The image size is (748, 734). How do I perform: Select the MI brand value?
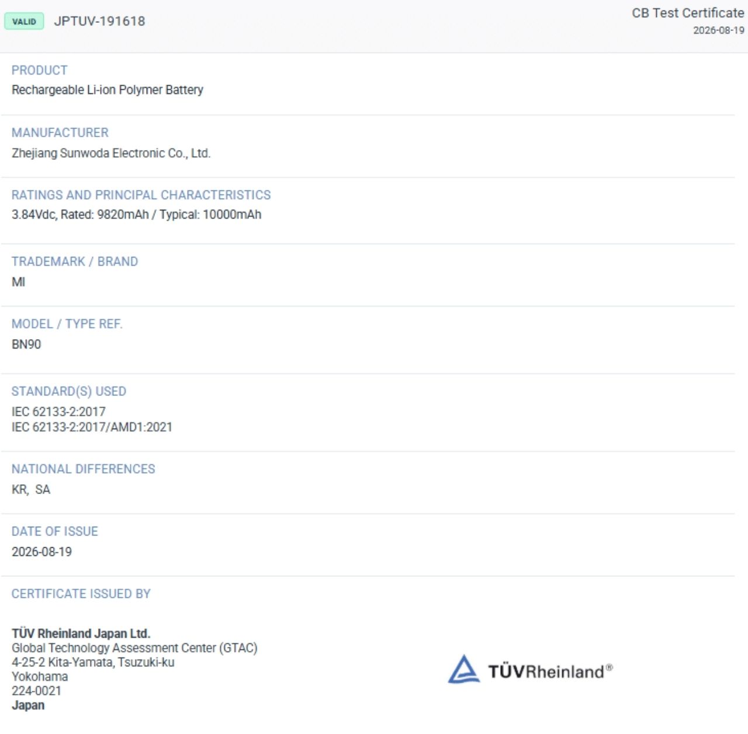coord(19,282)
